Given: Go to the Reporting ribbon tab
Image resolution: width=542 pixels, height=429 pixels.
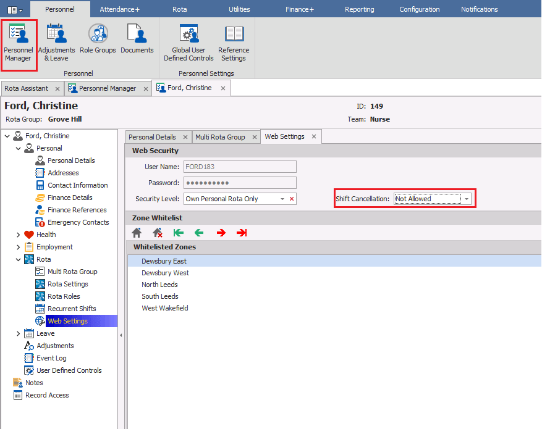Looking at the screenshot, I should [x=360, y=9].
